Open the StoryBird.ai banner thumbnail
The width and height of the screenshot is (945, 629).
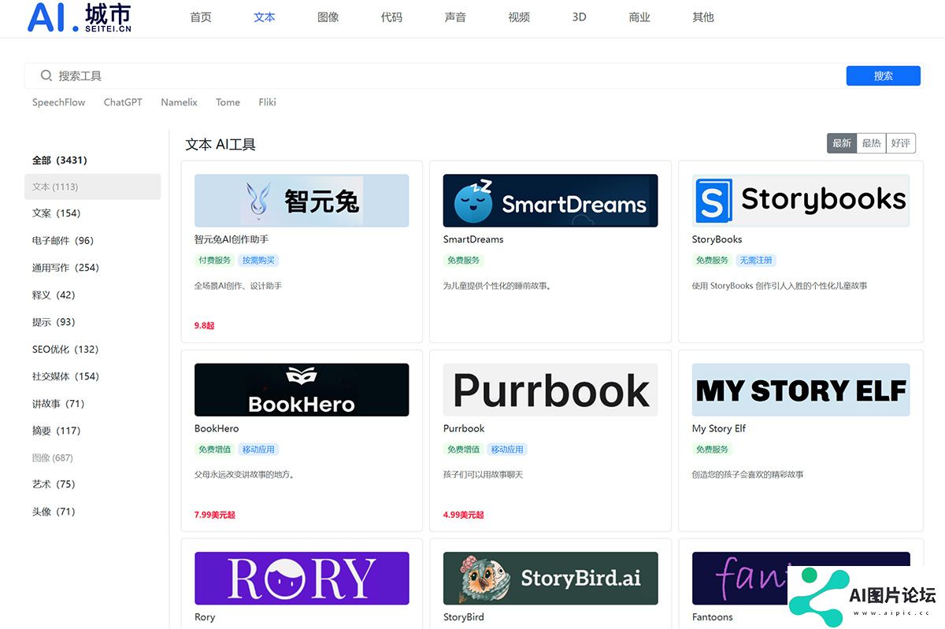click(550, 579)
